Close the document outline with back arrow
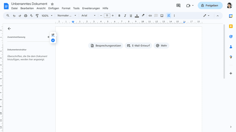 (x=9, y=29)
